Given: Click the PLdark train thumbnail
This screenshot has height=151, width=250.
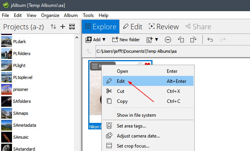Looking at the screenshot, I should pyautogui.click(x=7, y=42).
